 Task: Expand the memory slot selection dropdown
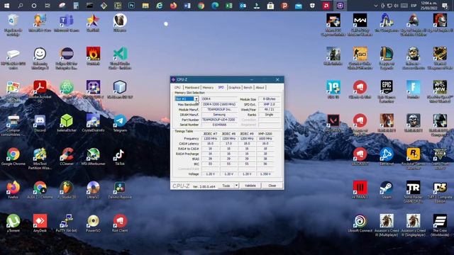tap(196, 99)
